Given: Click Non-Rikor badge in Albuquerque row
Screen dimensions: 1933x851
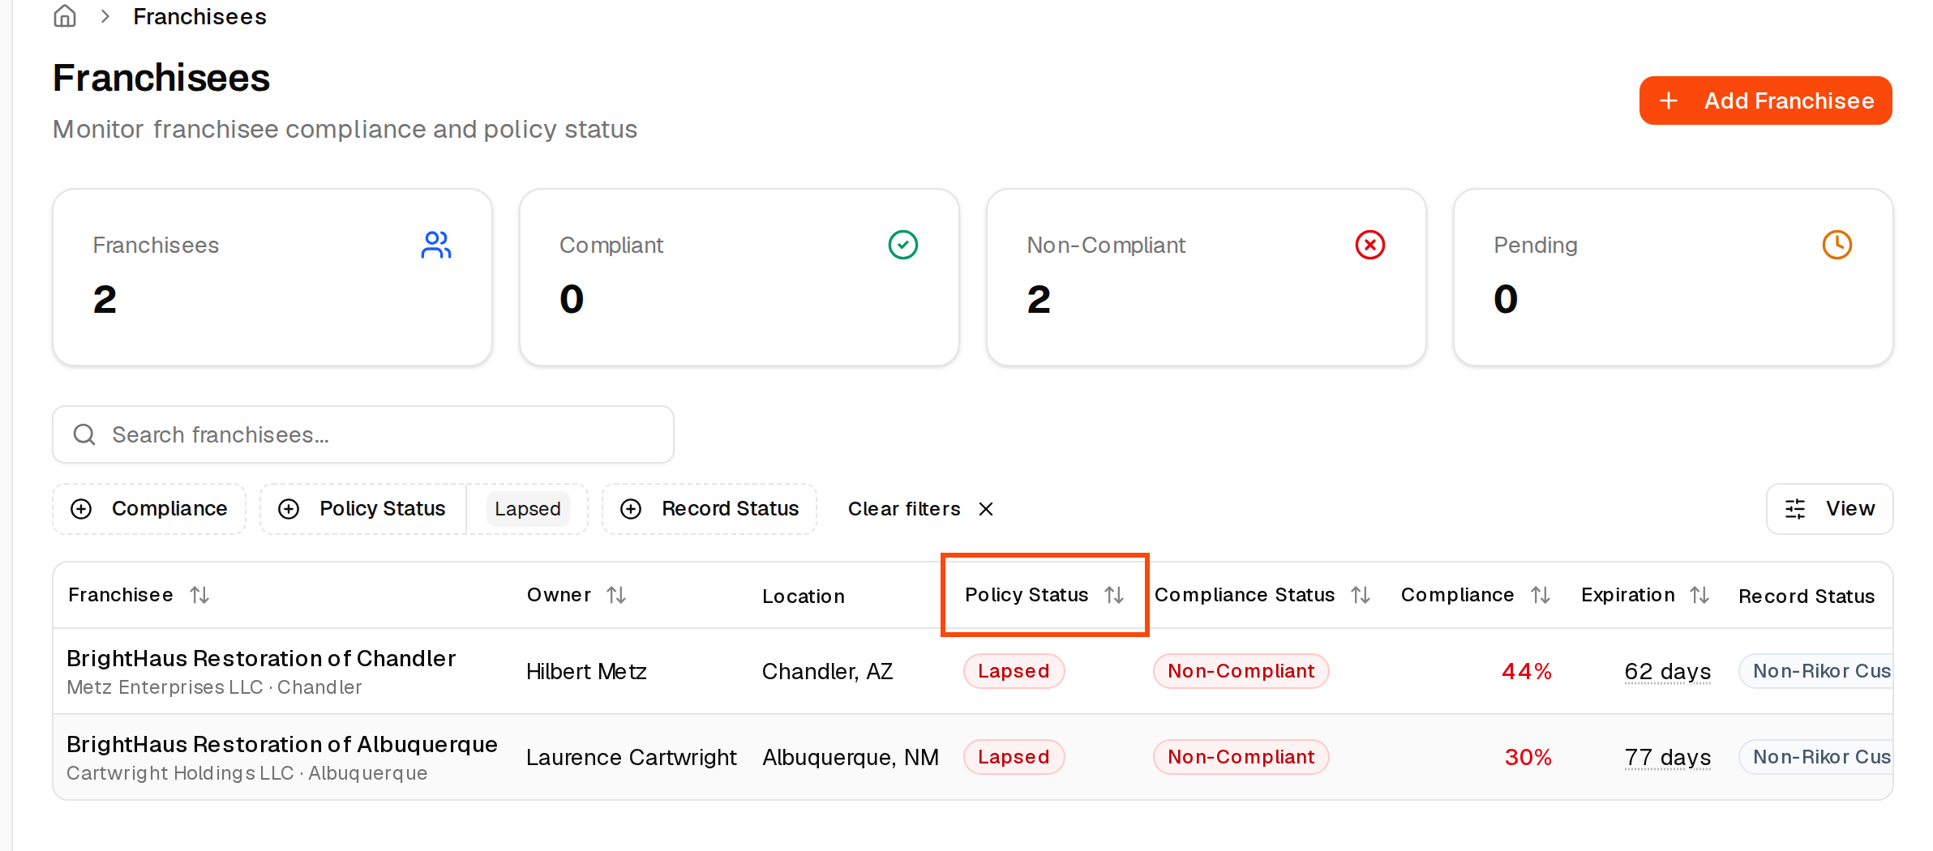Looking at the screenshot, I should coord(1816,757).
